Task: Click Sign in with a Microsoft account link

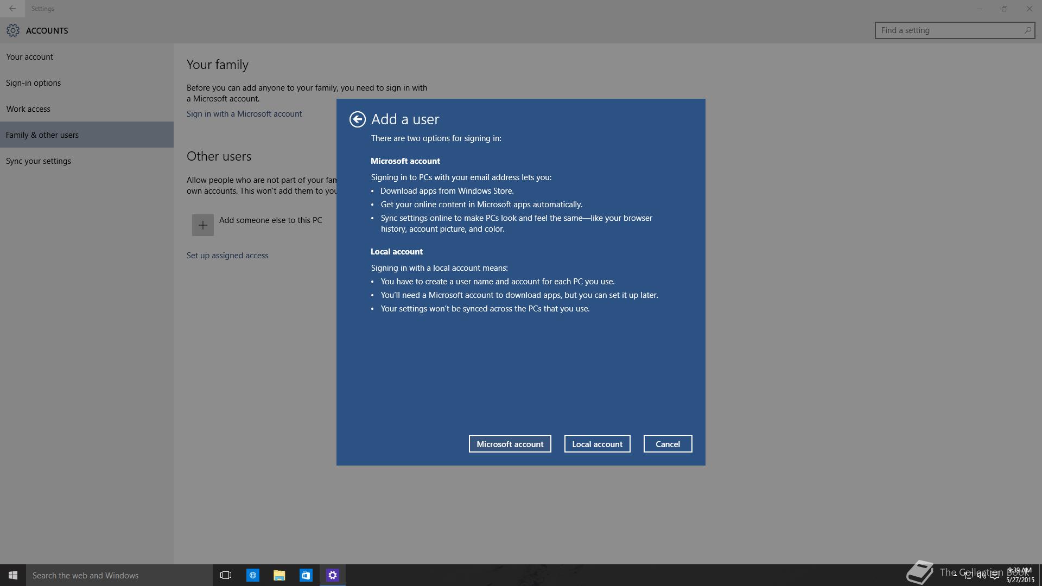Action: coord(244,114)
